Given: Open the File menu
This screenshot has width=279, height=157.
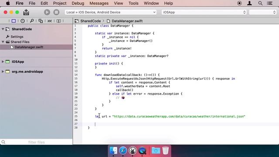Looking at the screenshot, I should pyautogui.click(x=32, y=3).
